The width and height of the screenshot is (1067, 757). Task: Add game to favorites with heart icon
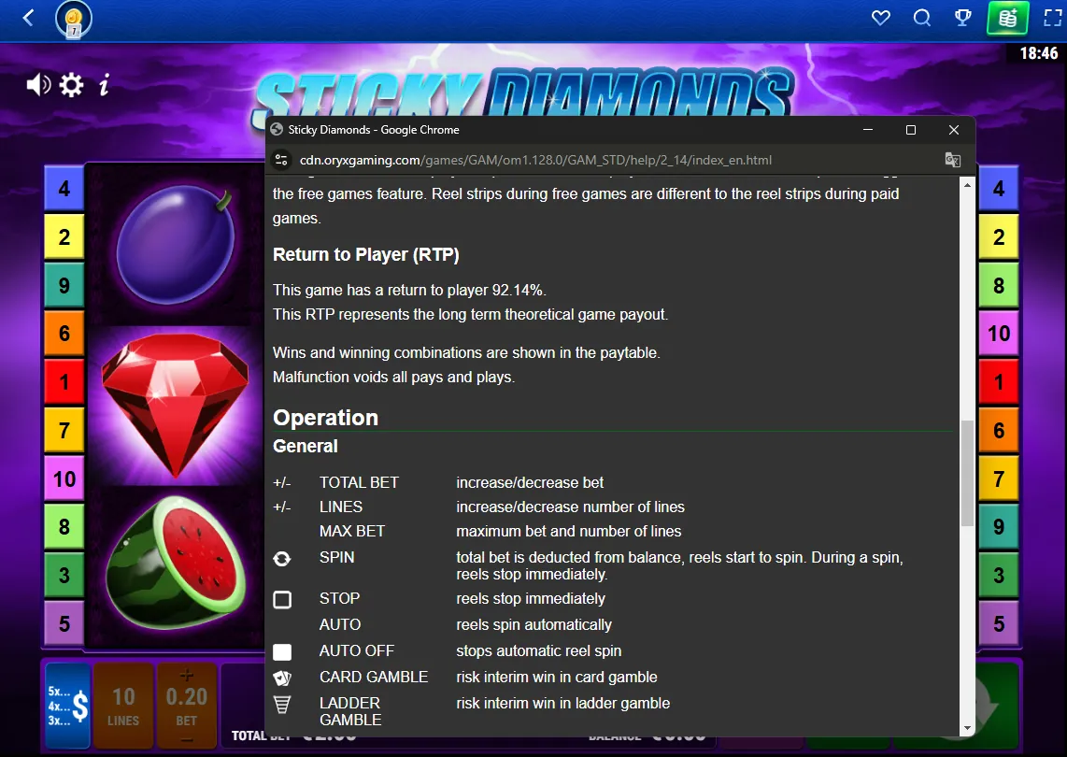pyautogui.click(x=881, y=18)
